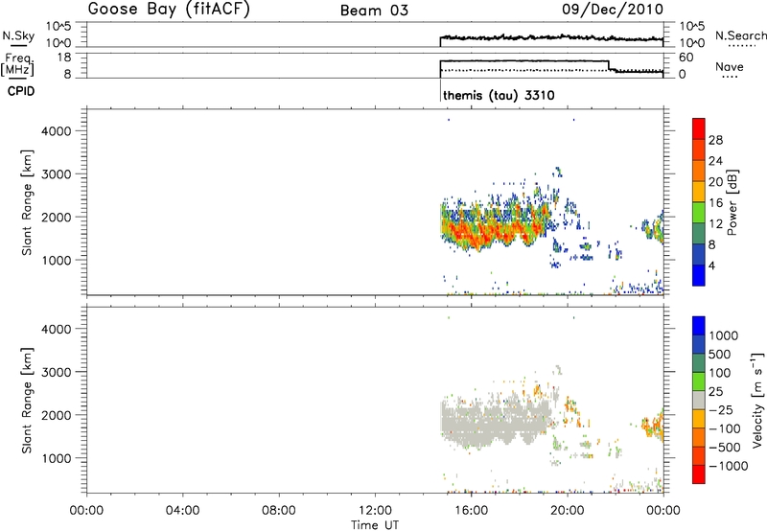Click the '12:00' time tick label
This screenshot has height=531, width=767.
pyautogui.click(x=375, y=511)
